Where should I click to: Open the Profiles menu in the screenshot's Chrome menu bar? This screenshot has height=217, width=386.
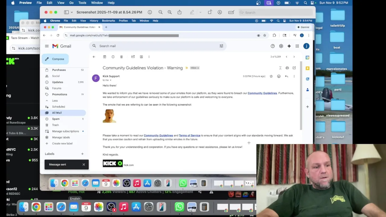[123, 21]
